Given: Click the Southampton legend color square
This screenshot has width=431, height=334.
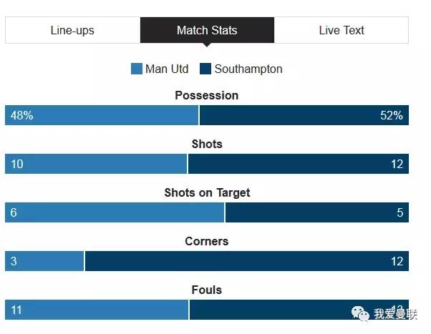Looking at the screenshot, I should (x=205, y=69).
